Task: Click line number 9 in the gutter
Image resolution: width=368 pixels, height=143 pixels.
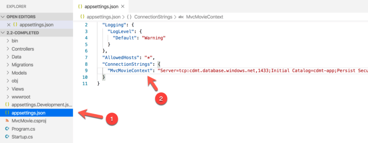Action: coord(86,71)
